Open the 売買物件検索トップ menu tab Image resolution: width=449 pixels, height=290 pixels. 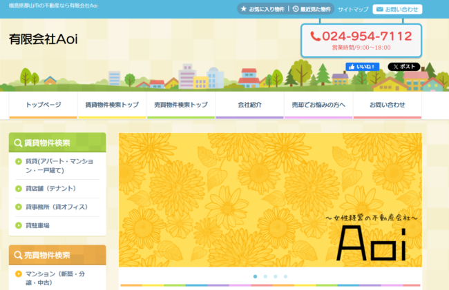(181, 105)
